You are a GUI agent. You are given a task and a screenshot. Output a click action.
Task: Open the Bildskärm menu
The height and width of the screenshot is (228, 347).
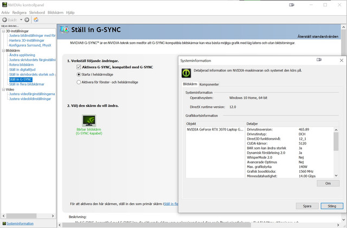(55, 12)
